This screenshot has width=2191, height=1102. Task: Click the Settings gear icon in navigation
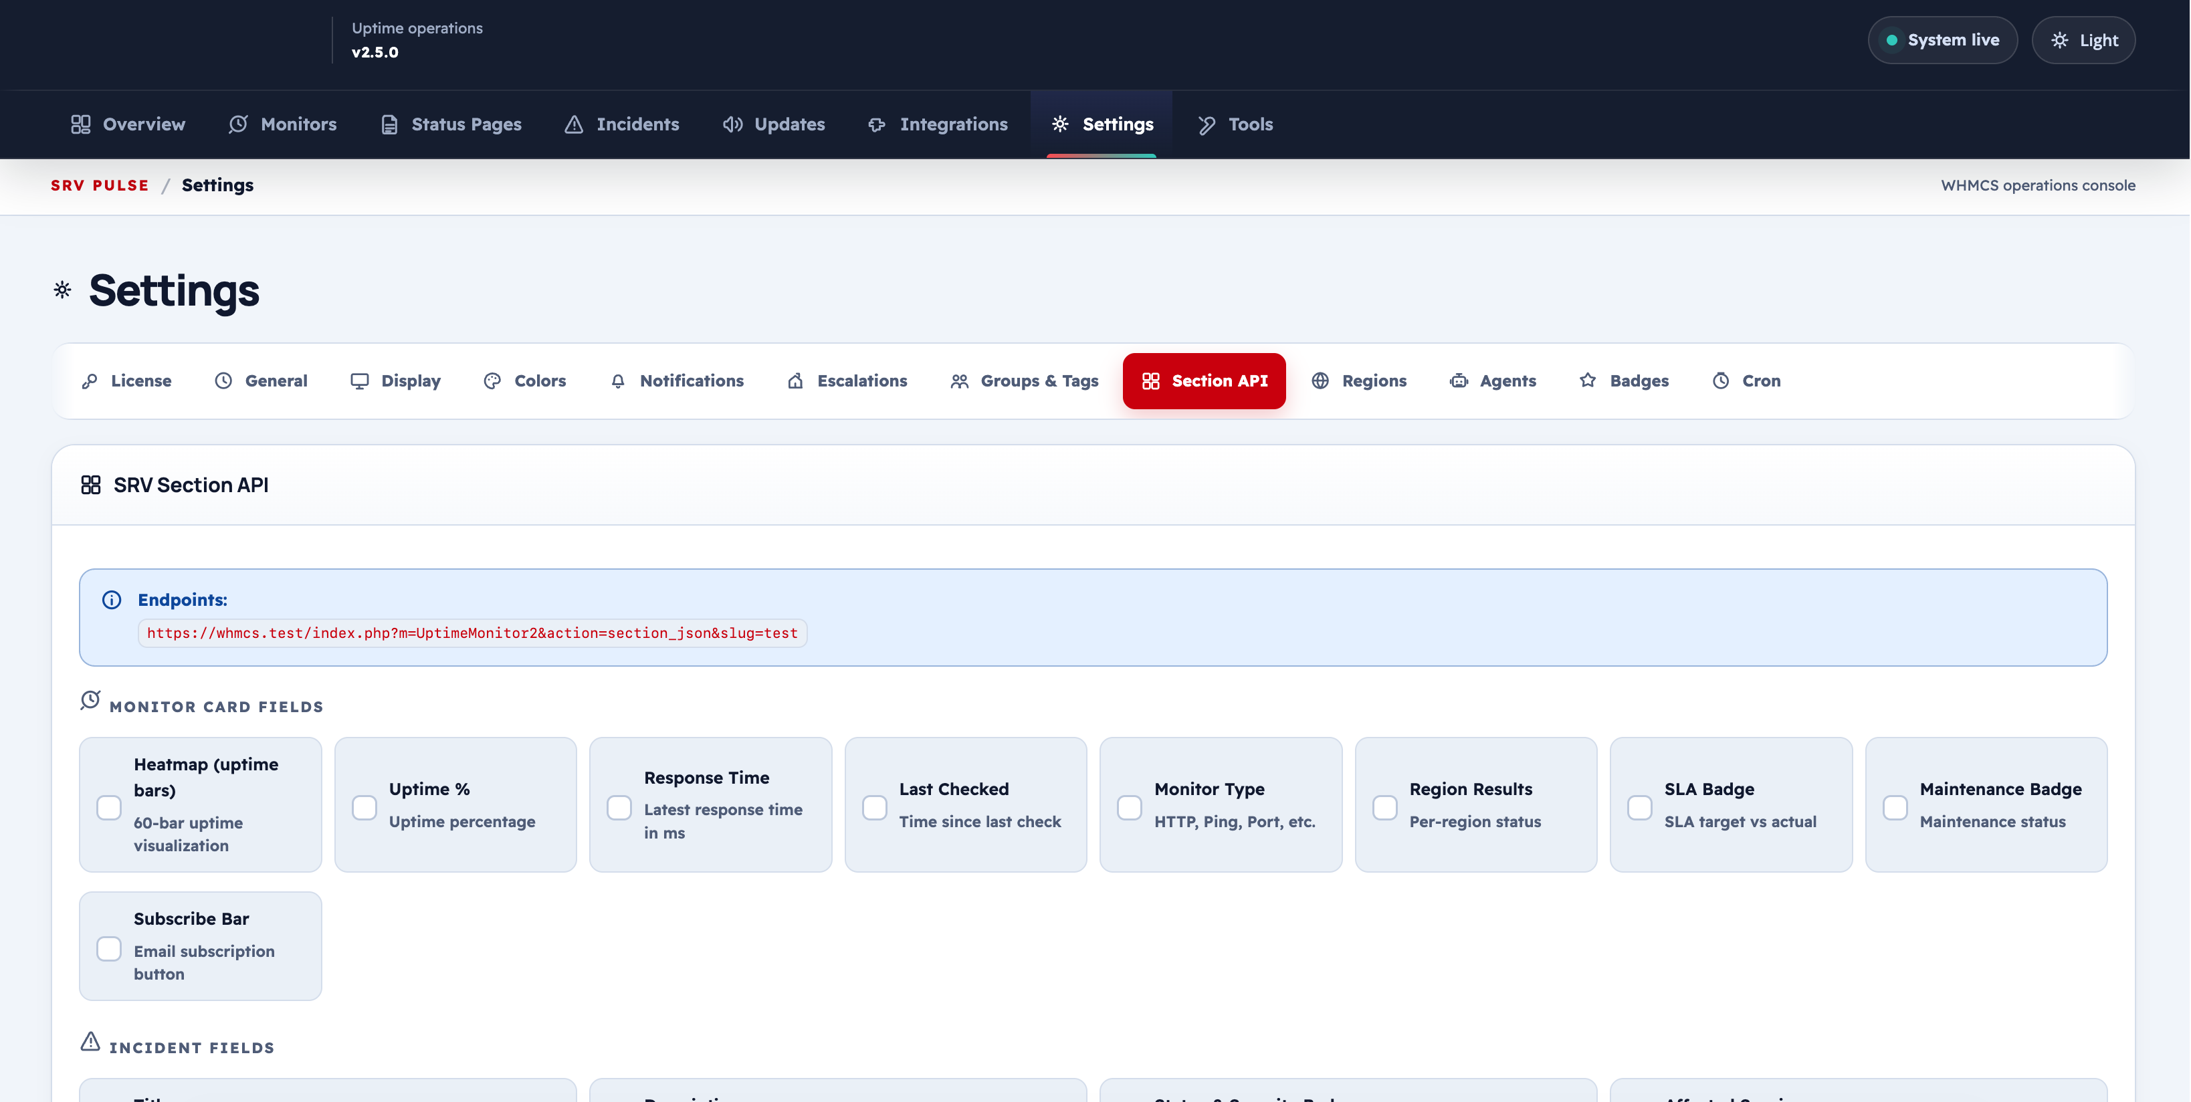[x=1060, y=124]
